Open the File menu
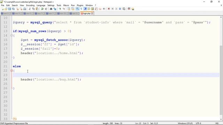 pyautogui.click(x=2, y=5)
